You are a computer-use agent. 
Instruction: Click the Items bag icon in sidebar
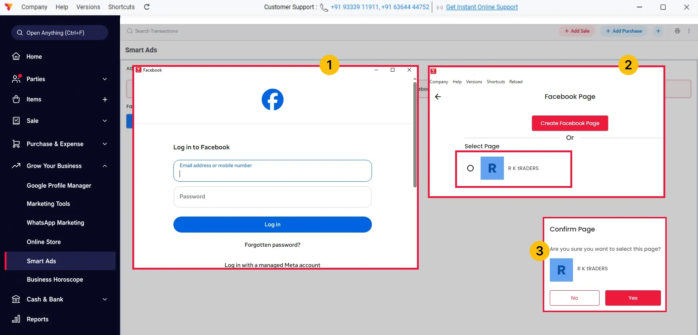pyautogui.click(x=16, y=99)
